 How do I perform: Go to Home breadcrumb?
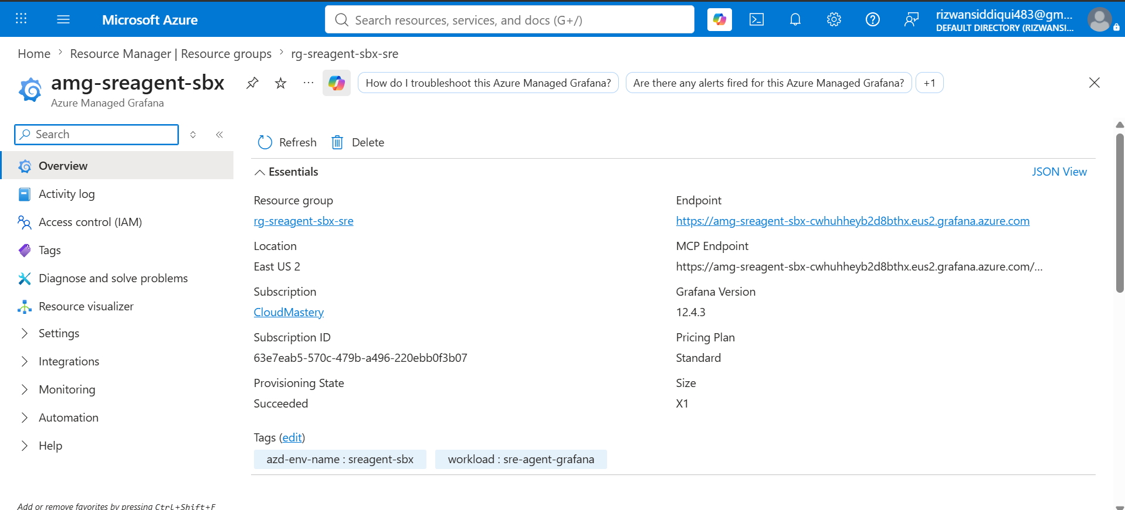[34, 54]
